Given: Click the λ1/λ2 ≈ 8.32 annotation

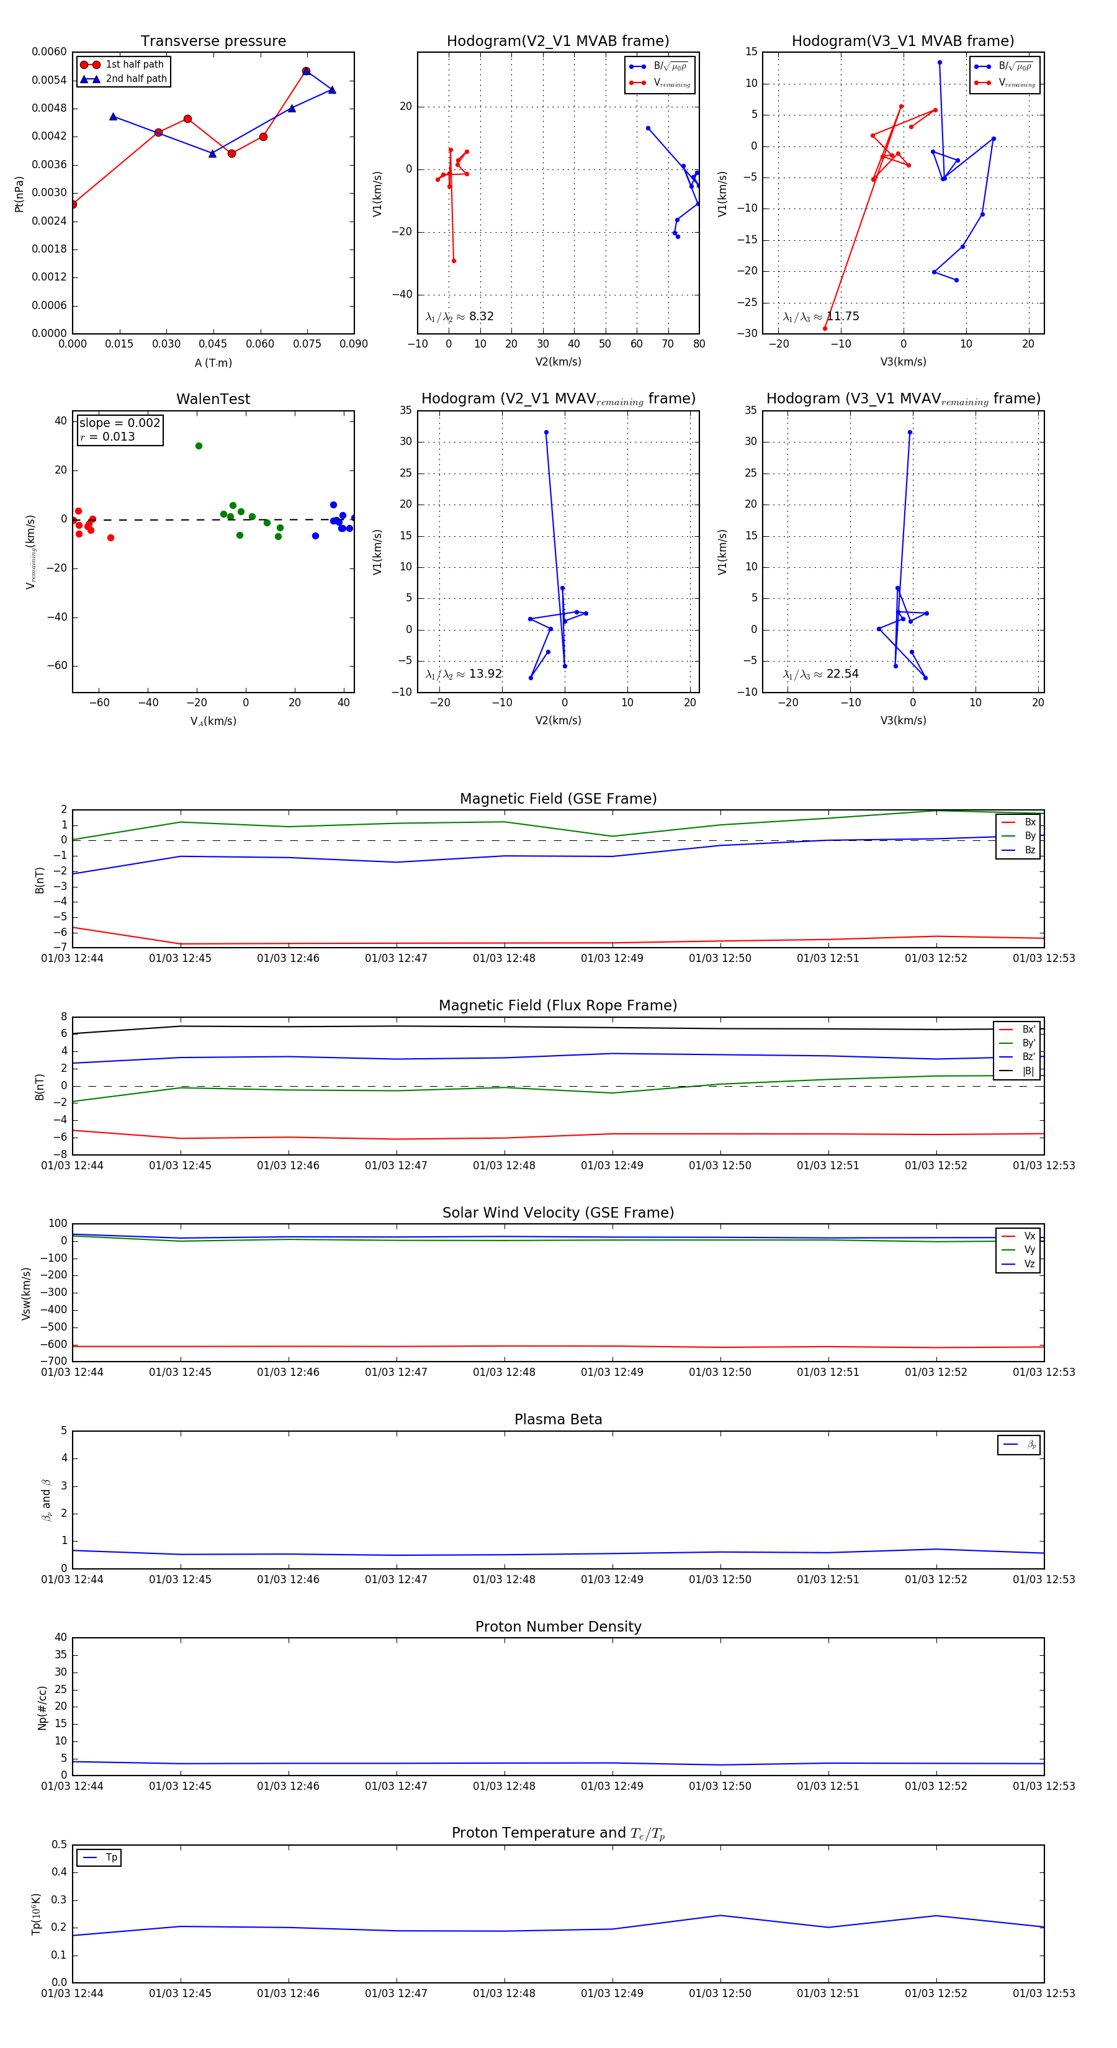Looking at the screenshot, I should (459, 317).
